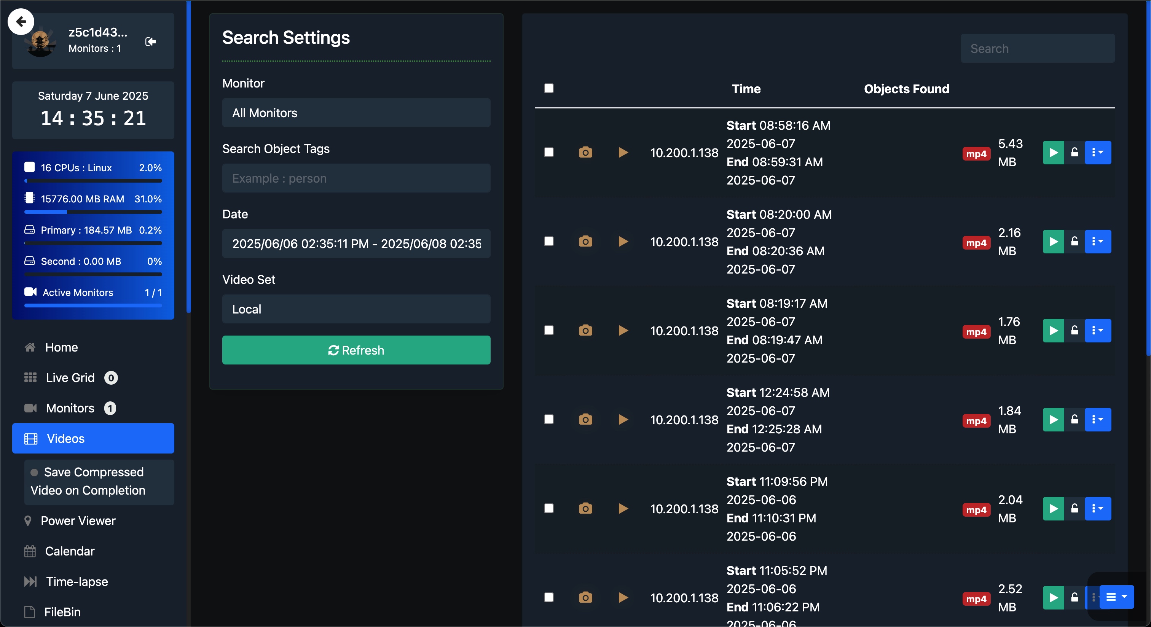
Task: Click the green Refresh button
Action: coord(356,350)
